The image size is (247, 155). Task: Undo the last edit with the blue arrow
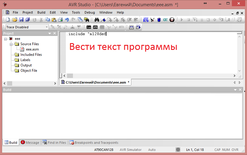[x=67, y=19]
